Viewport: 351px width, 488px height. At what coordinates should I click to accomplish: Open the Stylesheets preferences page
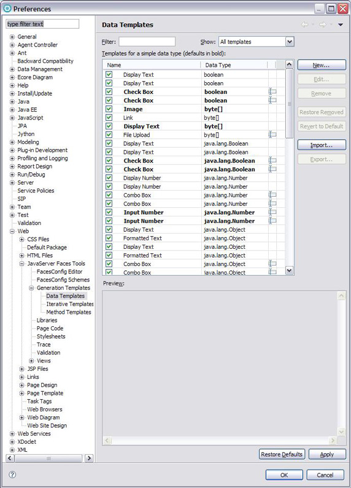(51, 337)
